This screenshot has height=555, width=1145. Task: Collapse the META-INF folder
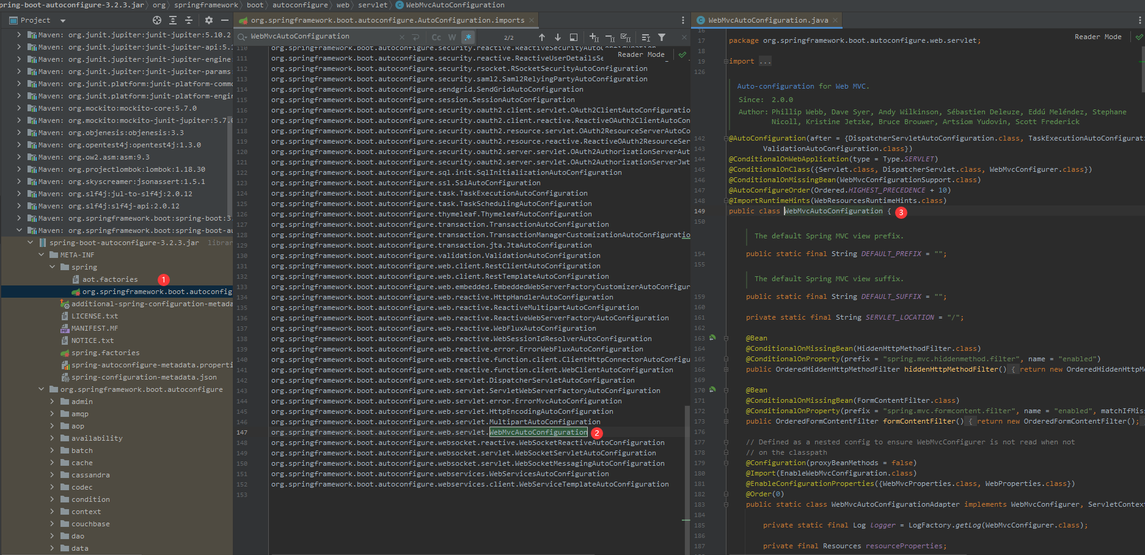[x=42, y=255]
